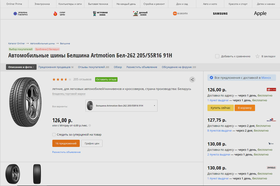Click the Minipay info icon
The image size is (280, 186).
click(90, 126)
